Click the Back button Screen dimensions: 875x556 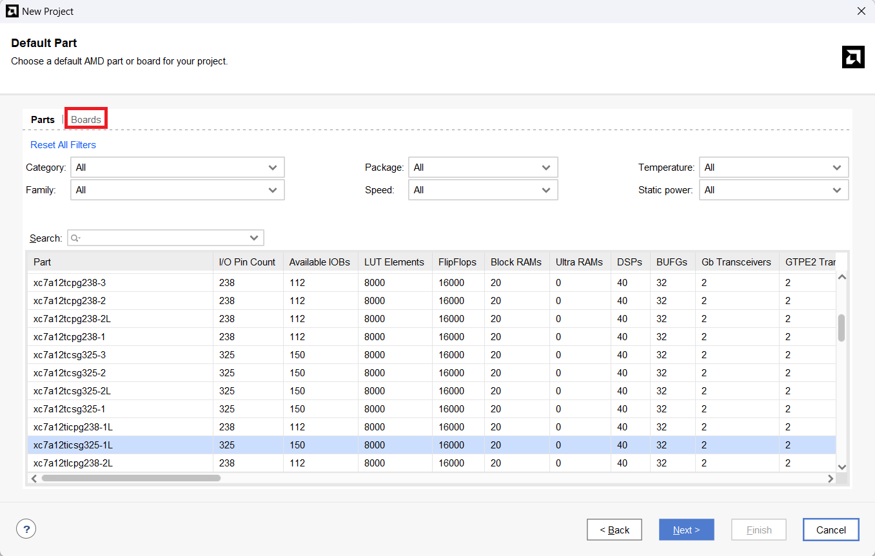(614, 530)
